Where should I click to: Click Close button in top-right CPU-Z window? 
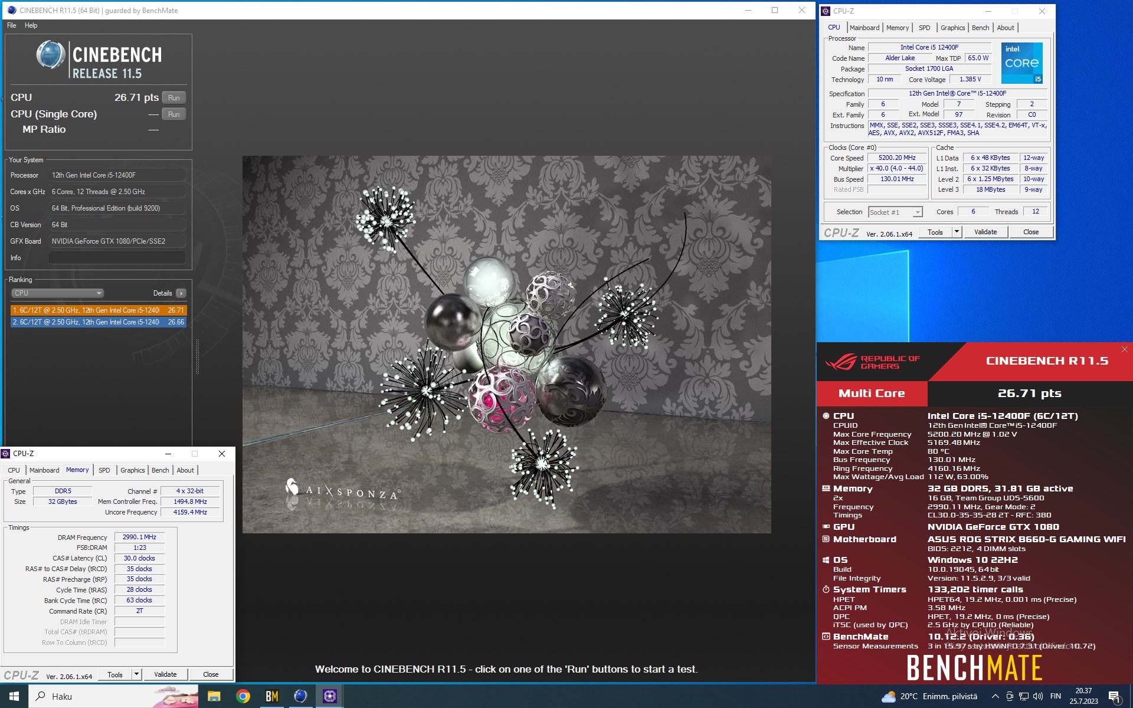click(1031, 232)
